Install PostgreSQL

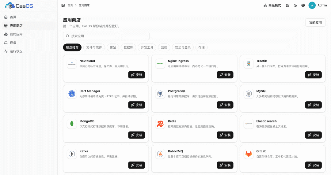click(x=225, y=105)
